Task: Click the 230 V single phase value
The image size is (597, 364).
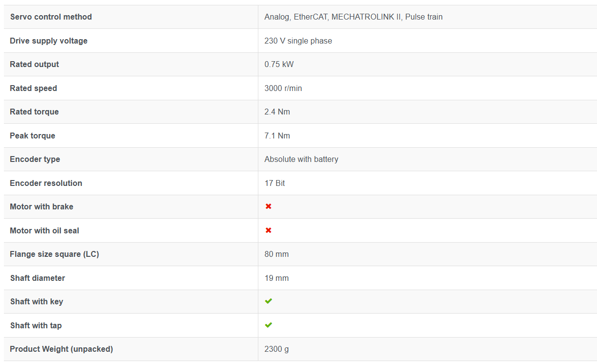Action: pyautogui.click(x=298, y=41)
